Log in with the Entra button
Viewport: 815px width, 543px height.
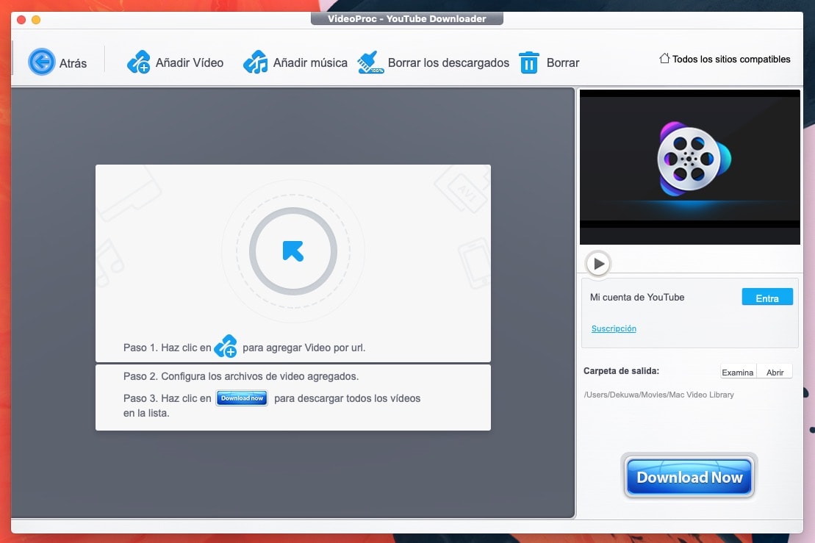(767, 298)
